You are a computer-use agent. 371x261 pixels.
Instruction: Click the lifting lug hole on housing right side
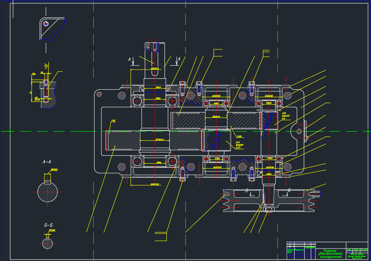(299, 131)
